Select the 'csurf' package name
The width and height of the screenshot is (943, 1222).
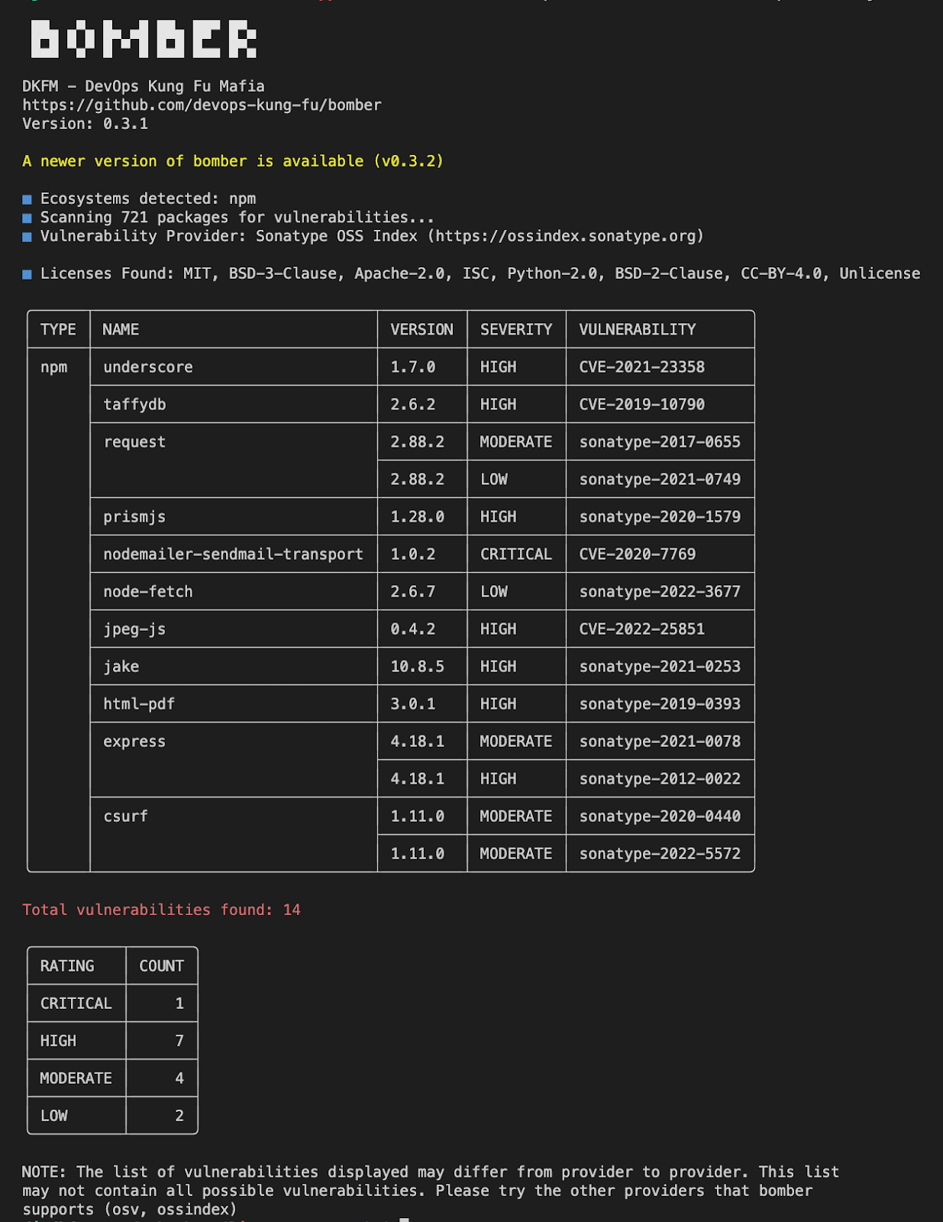(x=125, y=816)
